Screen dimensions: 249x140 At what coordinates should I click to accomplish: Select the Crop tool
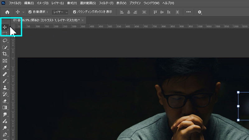(5, 54)
